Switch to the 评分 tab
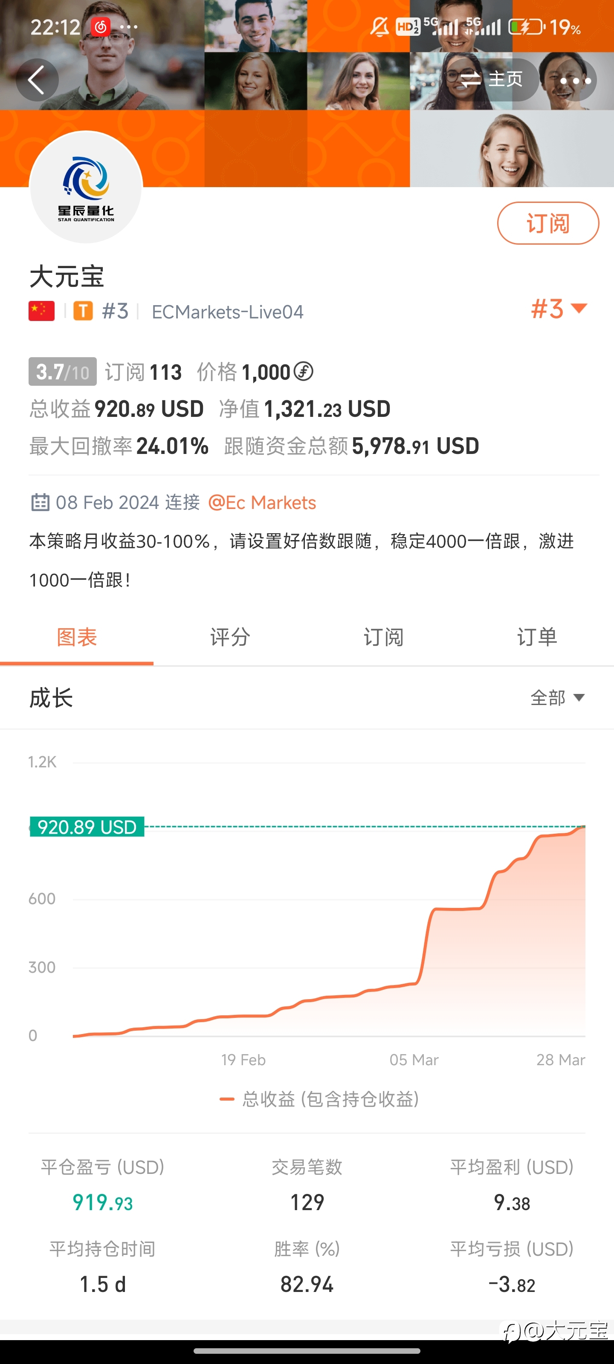614x1364 pixels. [230, 637]
